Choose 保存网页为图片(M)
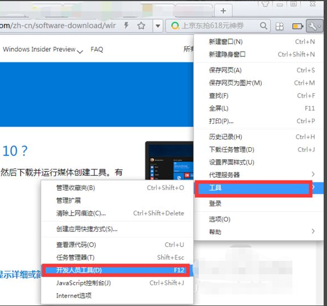This screenshot has height=306, width=327. tap(258, 83)
